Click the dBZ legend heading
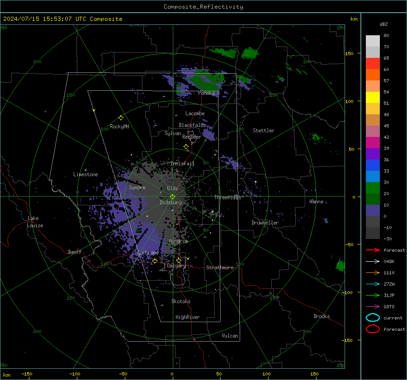Screen dimensions: 407x380 pos(383,24)
